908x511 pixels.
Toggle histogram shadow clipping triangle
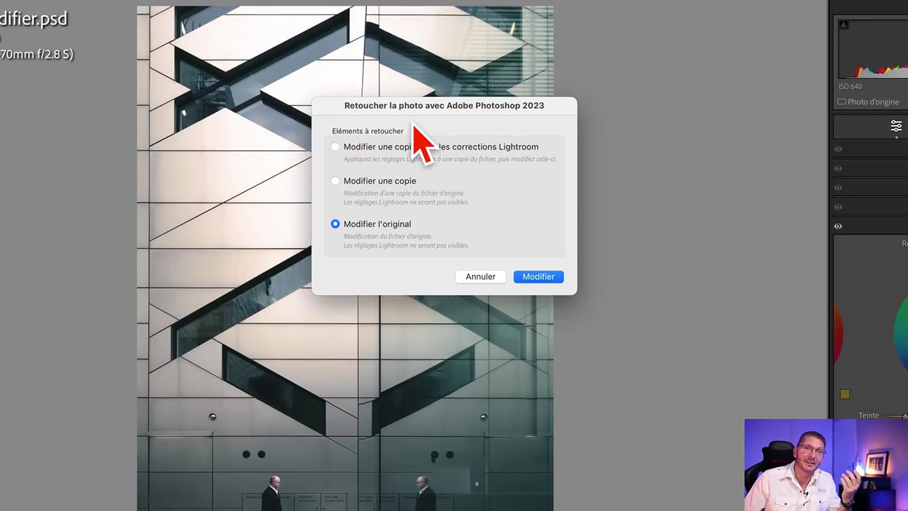pos(844,25)
